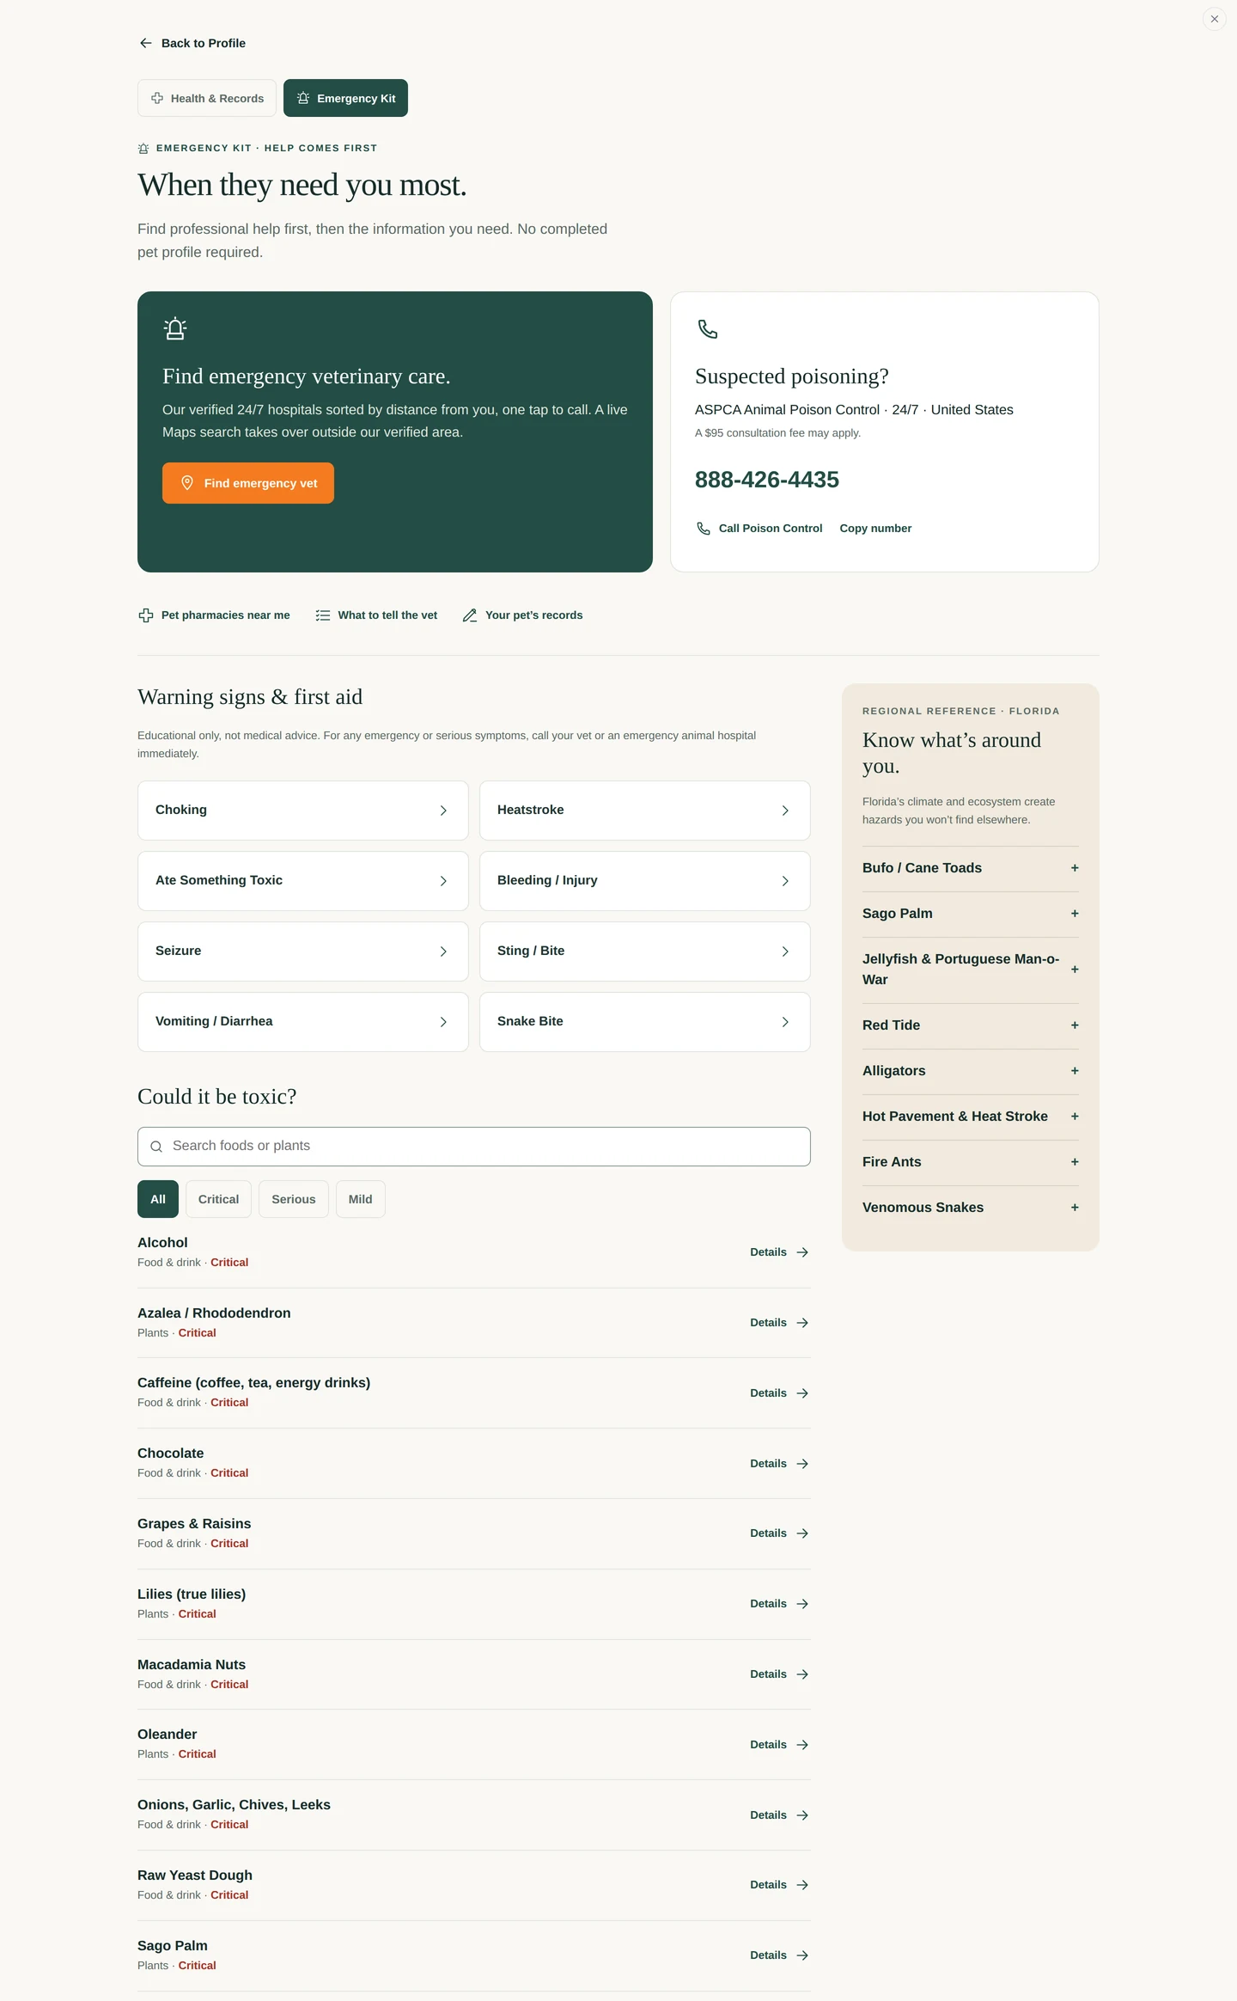The height and width of the screenshot is (2001, 1237).
Task: Expand the Fire Ants section
Action: (971, 1162)
